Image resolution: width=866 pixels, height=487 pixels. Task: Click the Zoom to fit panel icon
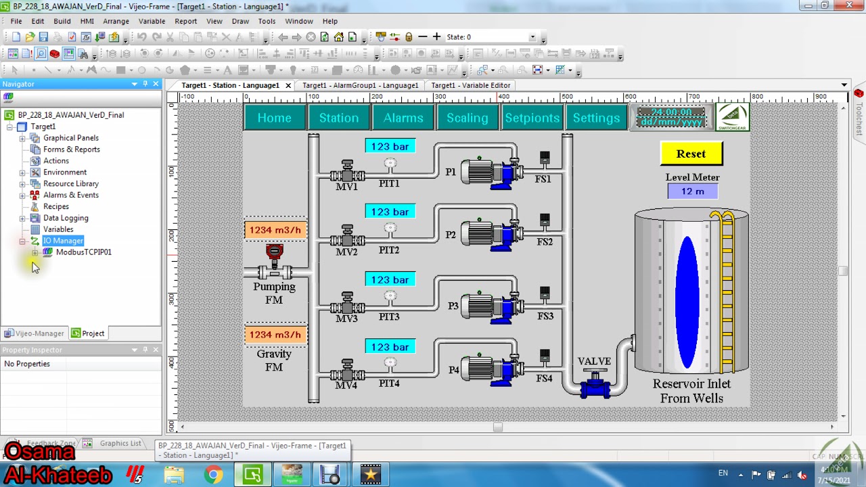537,70
